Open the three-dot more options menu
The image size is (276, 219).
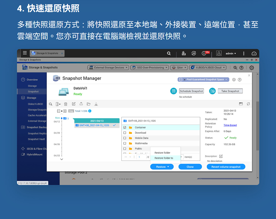(244, 53)
